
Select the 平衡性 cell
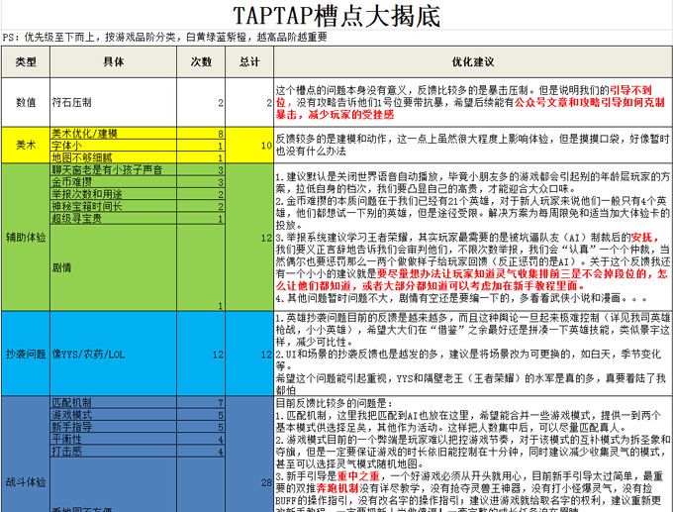[x=113, y=439]
